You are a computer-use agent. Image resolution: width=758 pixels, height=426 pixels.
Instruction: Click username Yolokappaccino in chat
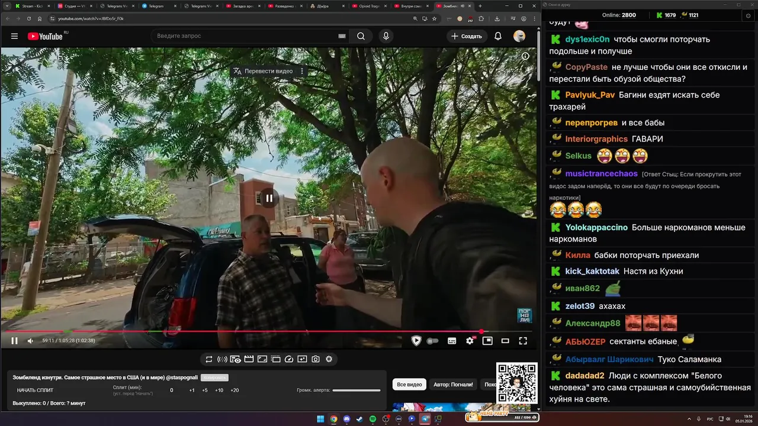point(596,227)
